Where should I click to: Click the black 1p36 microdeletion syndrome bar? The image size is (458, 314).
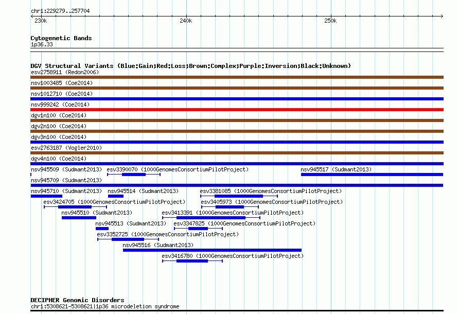click(x=237, y=311)
